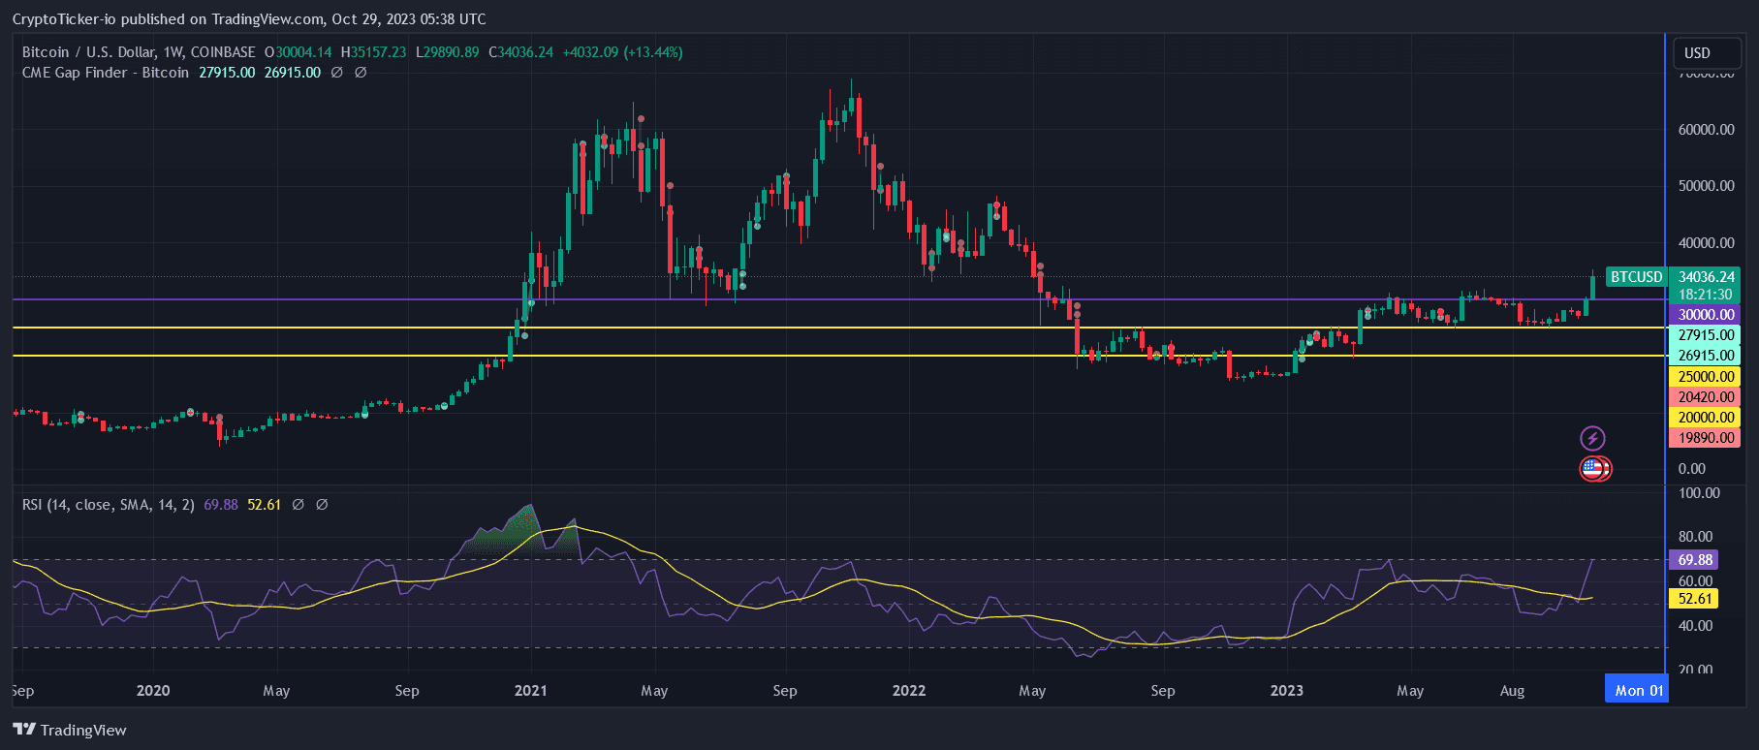Click the cyan 26915.00 gap price label
This screenshot has height=750, width=1759.
pos(1706,356)
